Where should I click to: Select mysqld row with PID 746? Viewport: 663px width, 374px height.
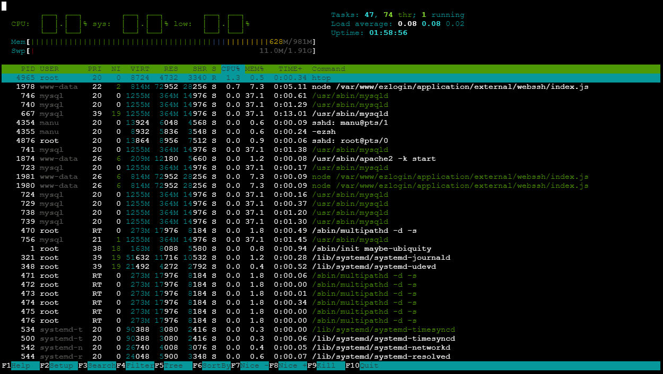[331, 96]
